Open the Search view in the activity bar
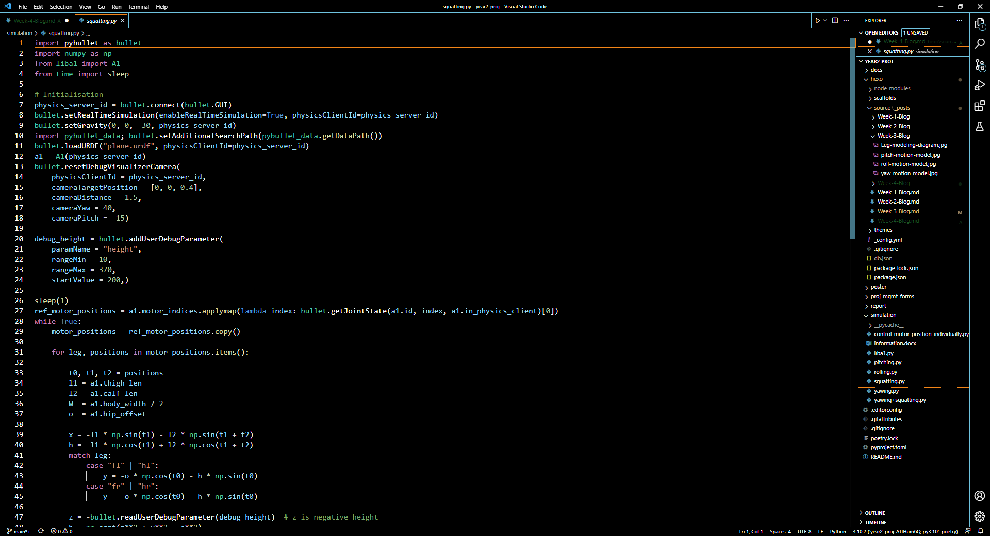 click(x=980, y=44)
